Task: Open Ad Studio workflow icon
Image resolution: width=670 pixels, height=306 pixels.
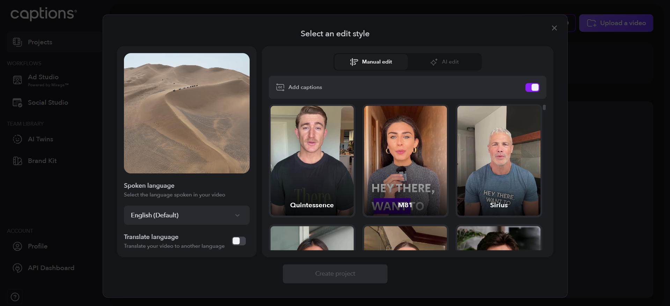Action: tap(17, 80)
